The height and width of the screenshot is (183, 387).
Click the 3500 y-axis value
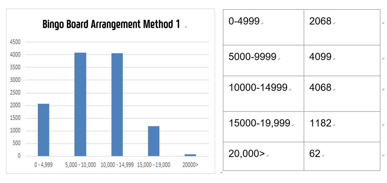pos(15,68)
